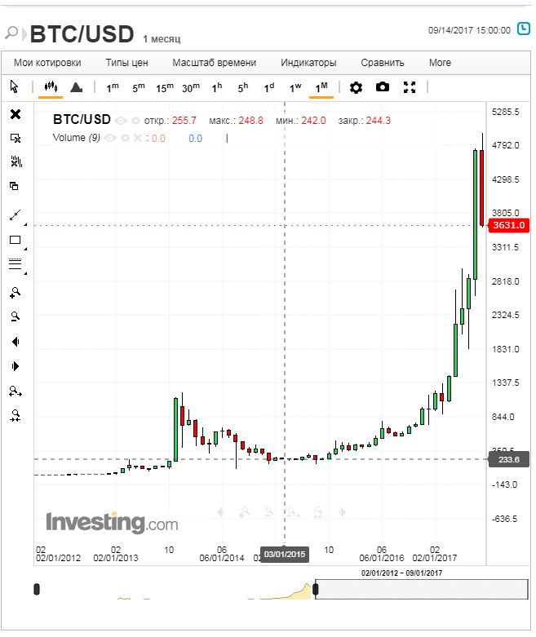Click the left range slider handle
This screenshot has height=637, width=536.
click(37, 589)
